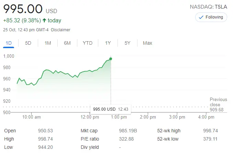Click the P/E ratio value
233x155 pixels.
click(126, 139)
